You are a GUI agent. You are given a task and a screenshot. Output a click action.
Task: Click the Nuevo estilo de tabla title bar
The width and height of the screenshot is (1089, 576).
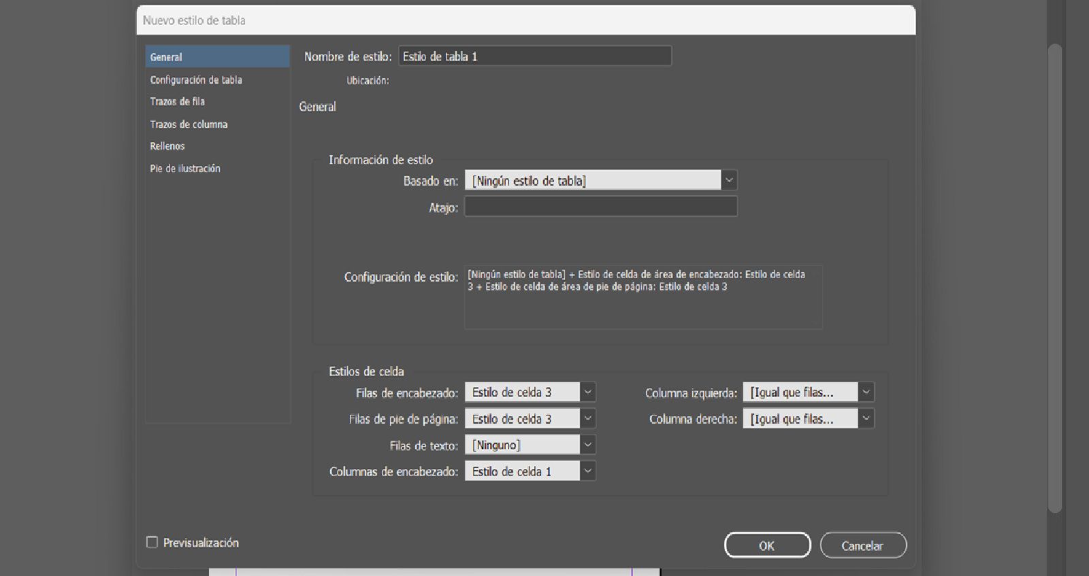click(x=525, y=20)
